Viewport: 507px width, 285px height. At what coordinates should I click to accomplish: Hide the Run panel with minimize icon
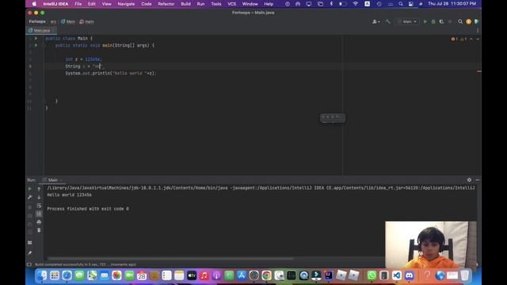click(x=477, y=180)
